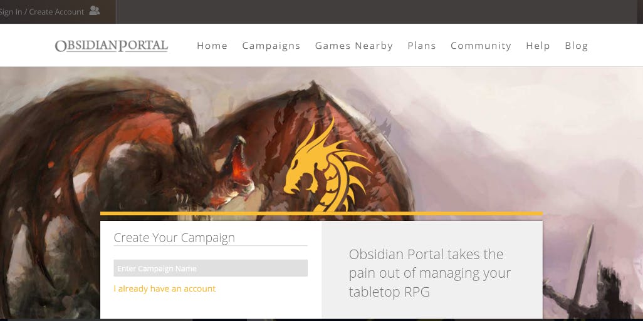The width and height of the screenshot is (643, 321).
Task: Focus the Enter Campaign Name field
Action: [x=211, y=268]
